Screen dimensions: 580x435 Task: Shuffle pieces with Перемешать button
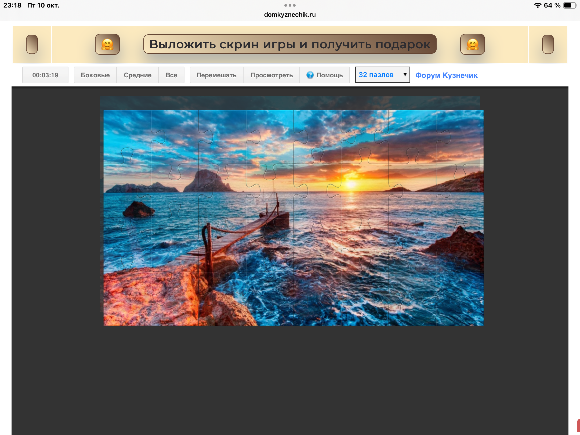tap(216, 75)
